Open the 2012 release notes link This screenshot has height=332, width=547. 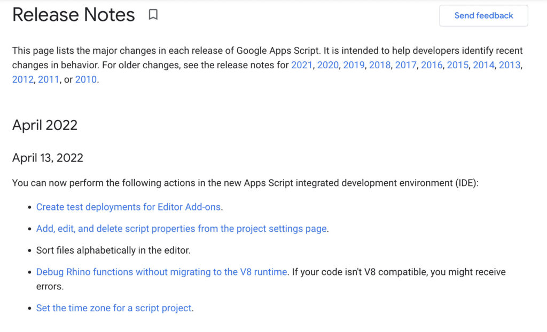point(22,80)
